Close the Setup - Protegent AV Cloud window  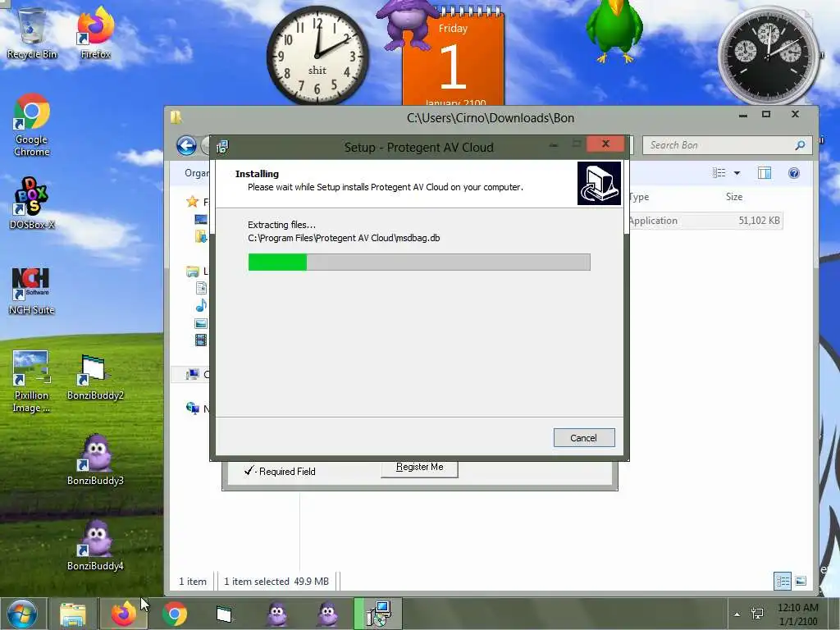click(x=605, y=144)
